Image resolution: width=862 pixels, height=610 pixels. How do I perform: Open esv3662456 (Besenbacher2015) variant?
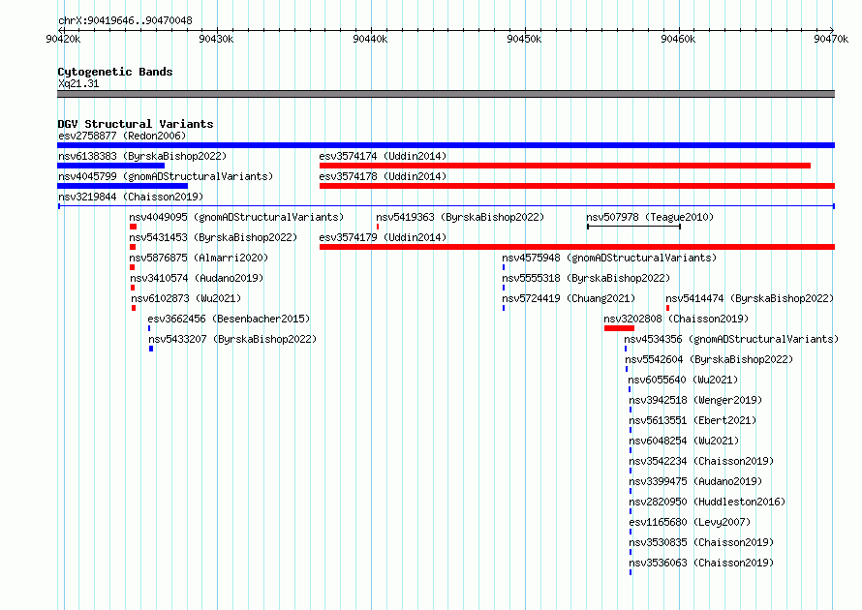click(229, 319)
